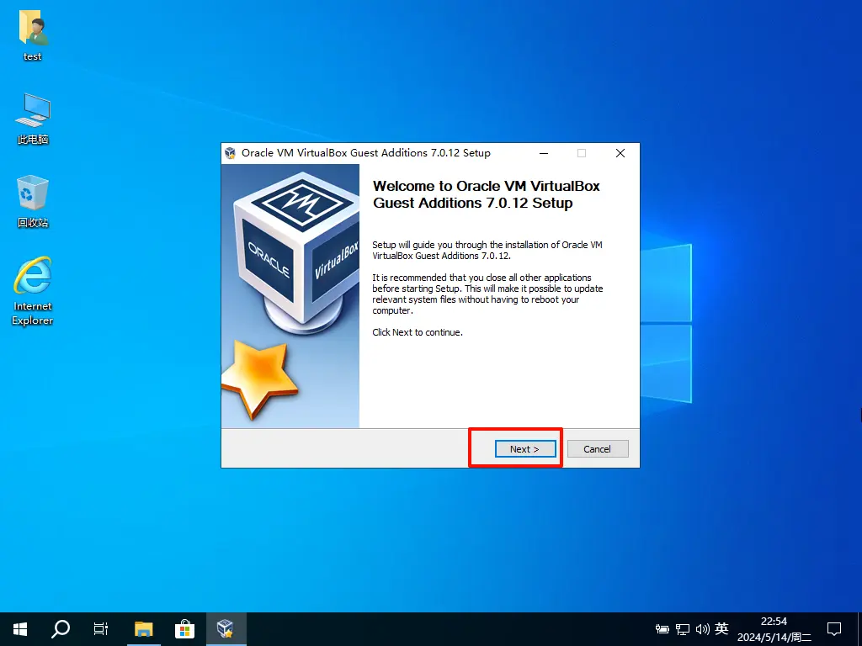Open the Windows Start menu

(x=20, y=629)
